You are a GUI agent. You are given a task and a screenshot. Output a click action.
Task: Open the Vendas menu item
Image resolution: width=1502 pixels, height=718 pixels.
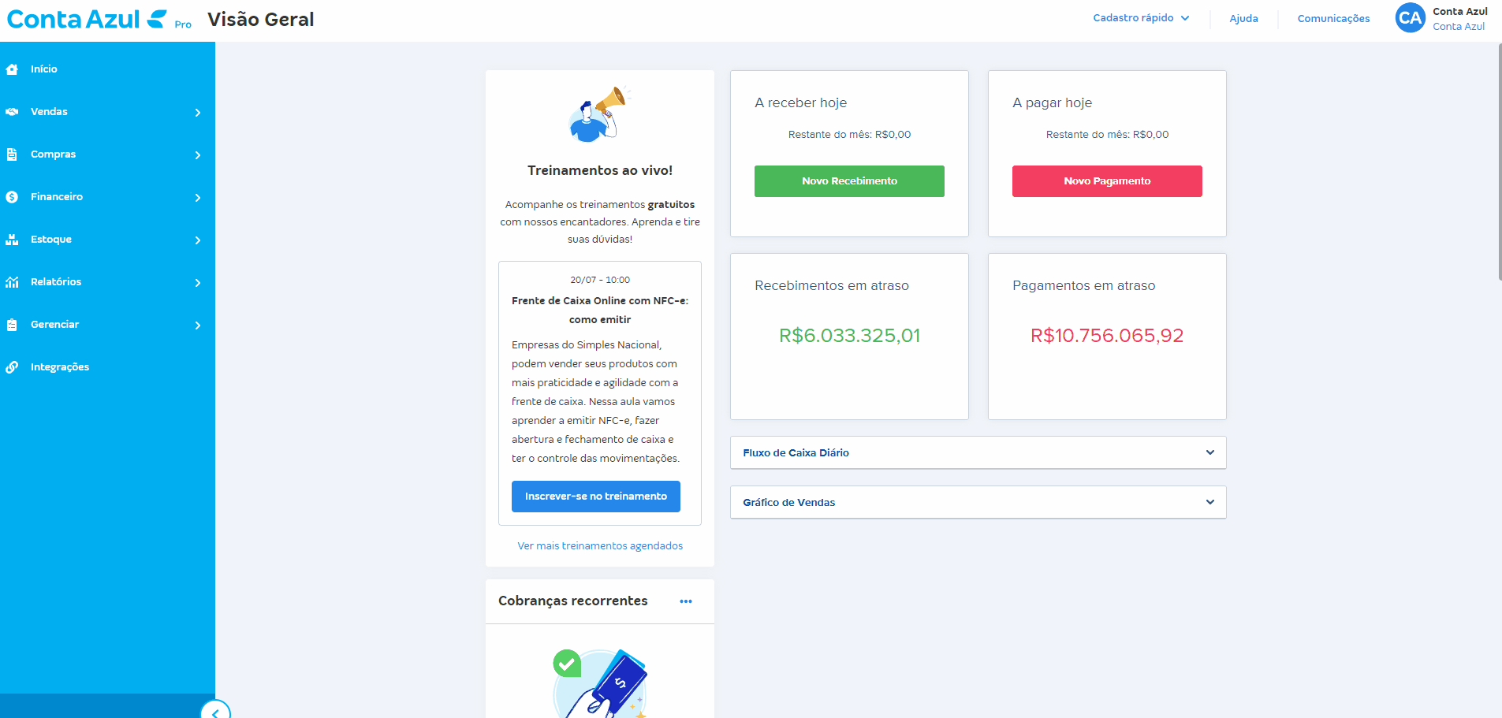[x=107, y=112]
